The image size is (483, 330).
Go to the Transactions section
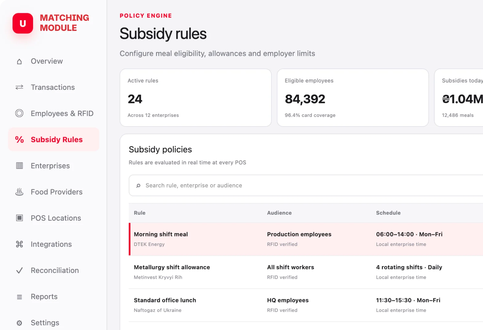(54, 87)
